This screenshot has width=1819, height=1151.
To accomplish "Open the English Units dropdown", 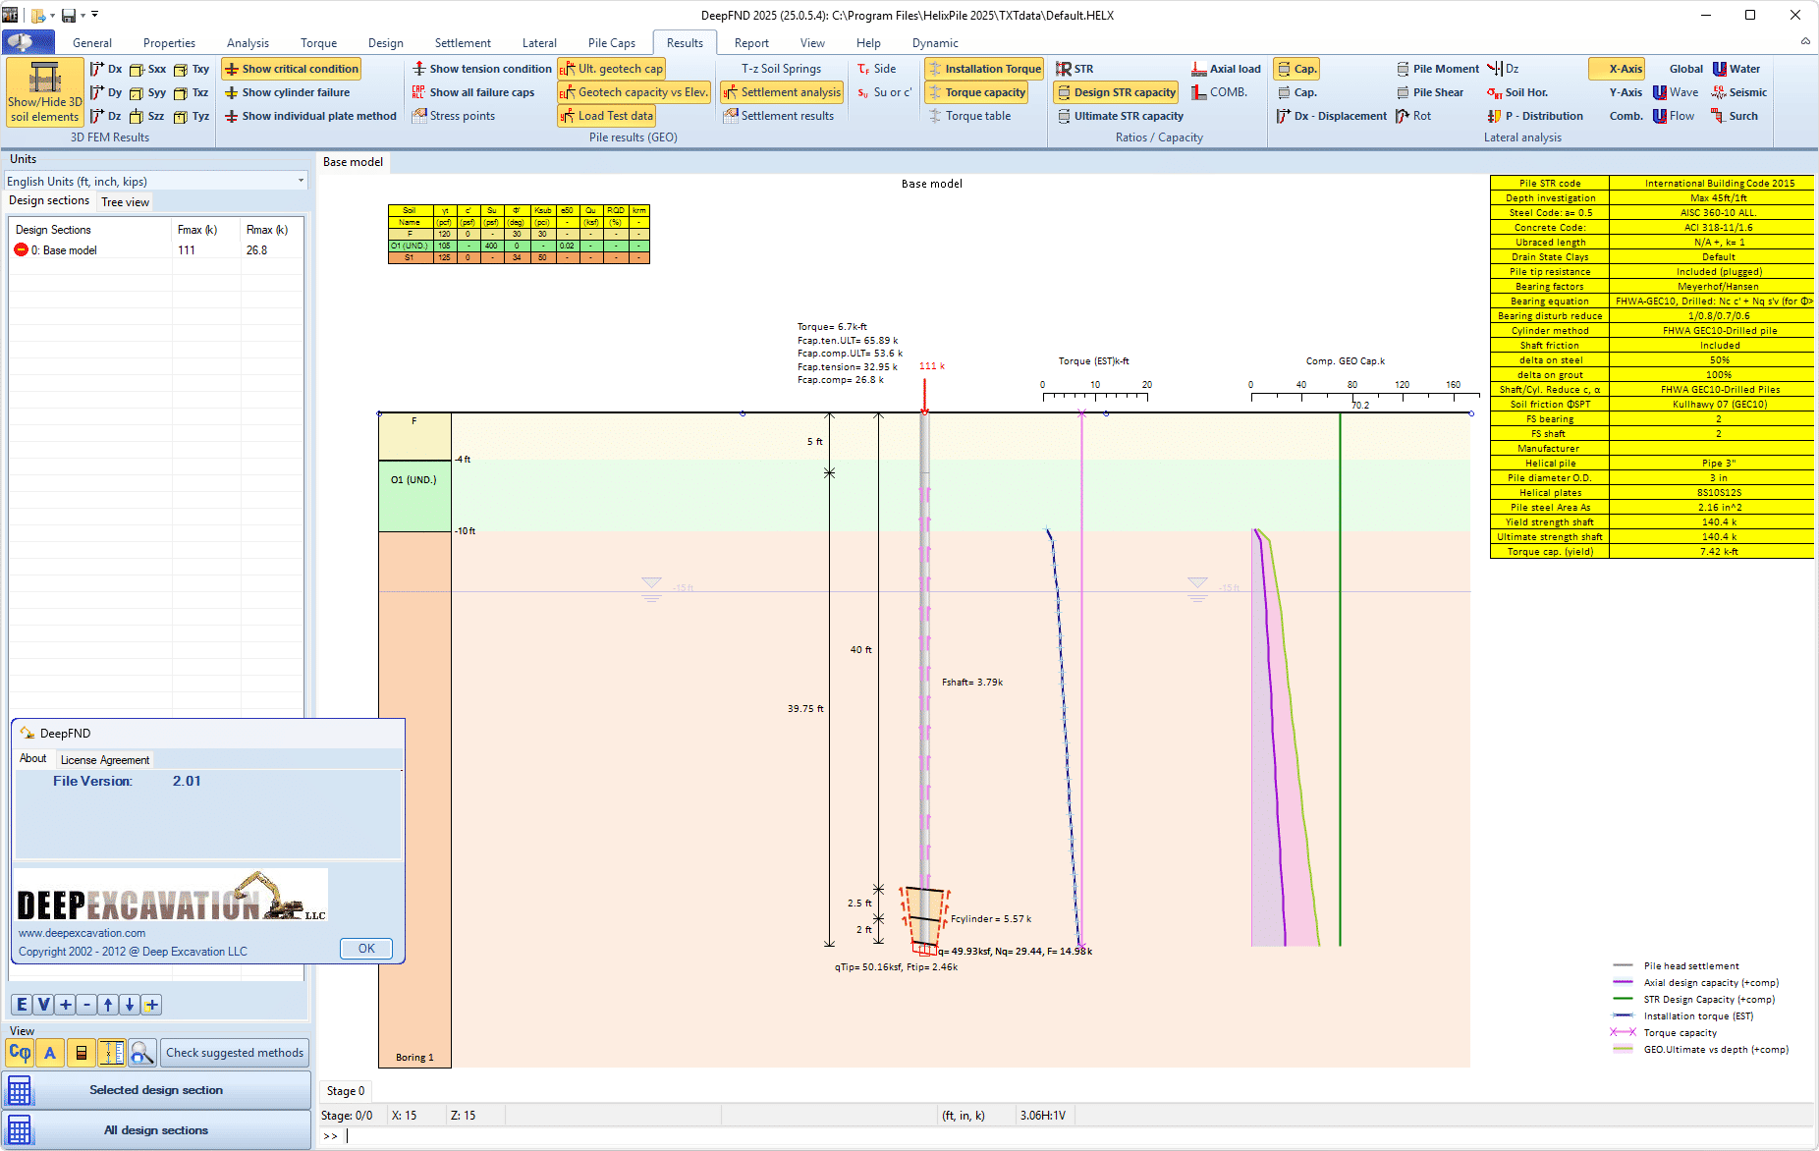I will click(301, 181).
